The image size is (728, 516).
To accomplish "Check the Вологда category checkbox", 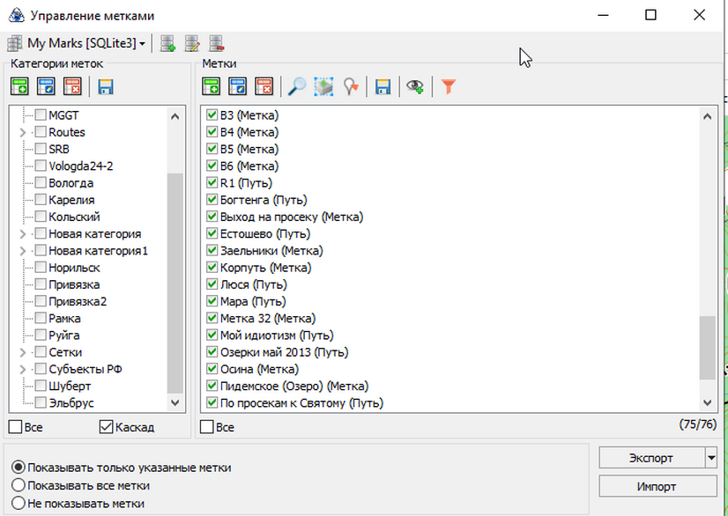I will [41, 183].
